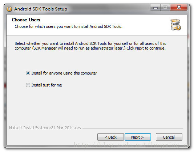Select the 'Install for anyone' radio button

point(28,73)
